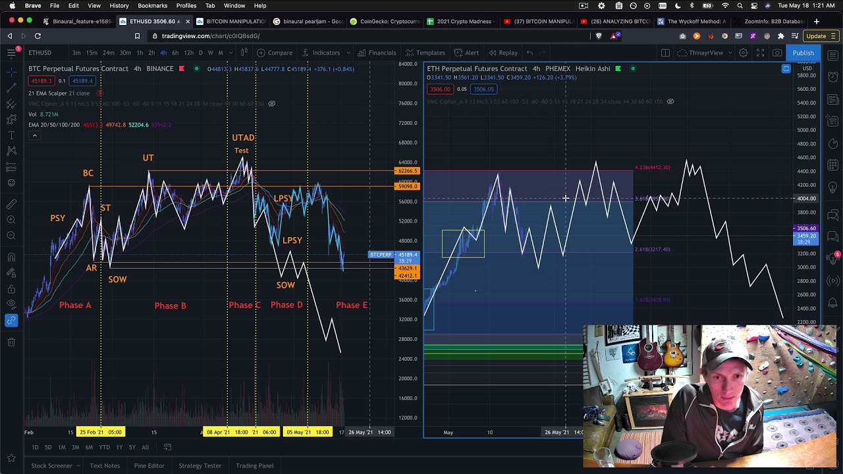Open the chart style candles icon

coord(244,53)
